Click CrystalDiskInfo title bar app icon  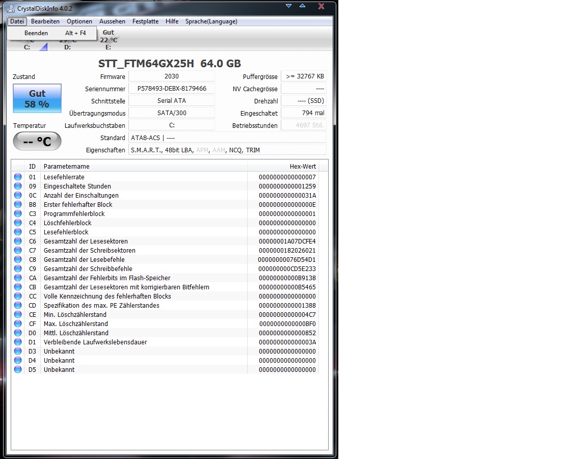coord(11,8)
